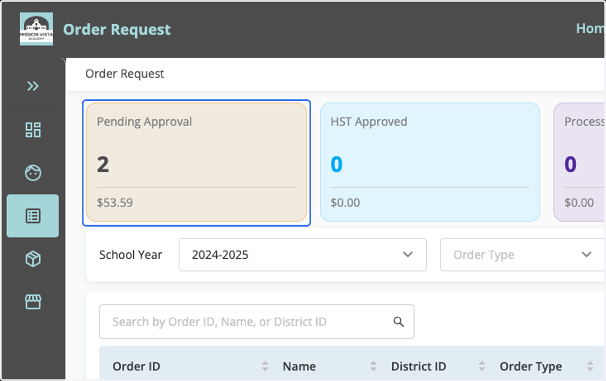This screenshot has width=606, height=381.
Task: Open the student face icon in the sidebar
Action: click(33, 173)
